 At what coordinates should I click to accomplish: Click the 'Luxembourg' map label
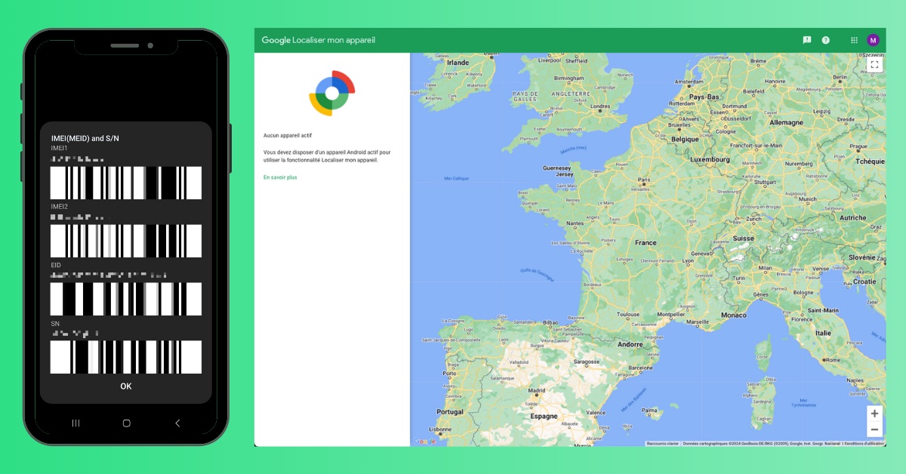click(x=708, y=160)
